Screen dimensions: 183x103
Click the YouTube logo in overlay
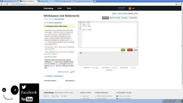pyautogui.click(x=27, y=99)
